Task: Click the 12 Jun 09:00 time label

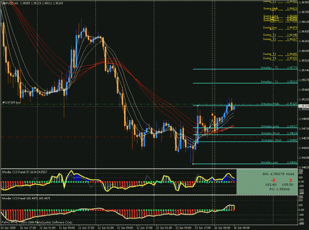Action: pos(125,228)
